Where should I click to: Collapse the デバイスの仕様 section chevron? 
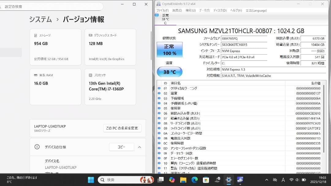(x=139, y=147)
